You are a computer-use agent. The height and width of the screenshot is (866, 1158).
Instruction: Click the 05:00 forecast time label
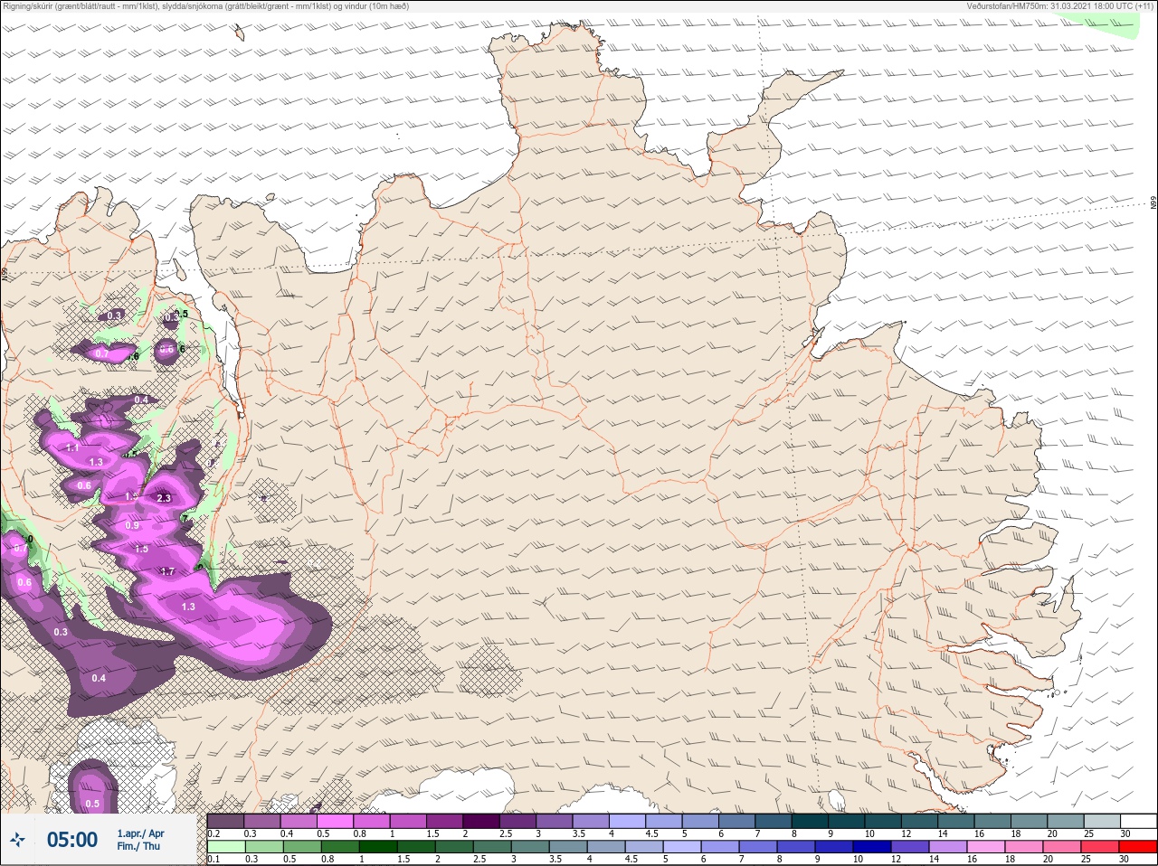tap(72, 840)
